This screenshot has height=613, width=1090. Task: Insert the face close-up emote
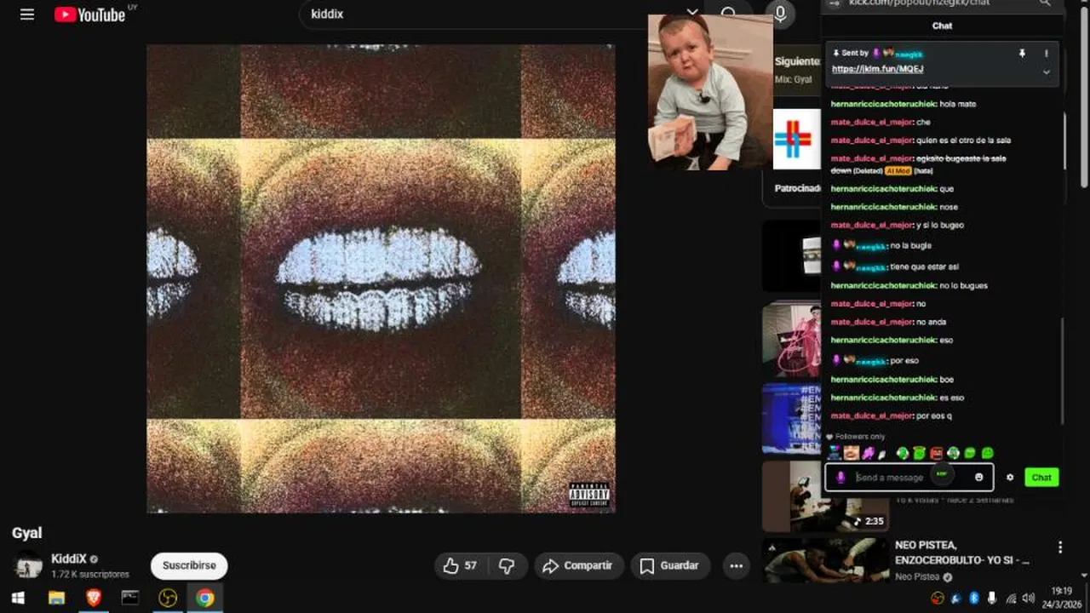(x=852, y=453)
